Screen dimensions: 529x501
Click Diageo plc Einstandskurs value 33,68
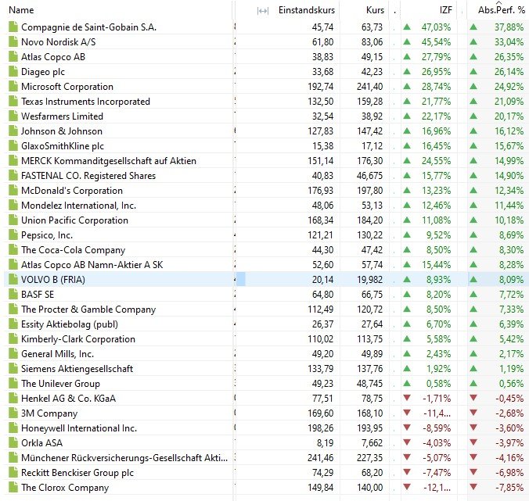coord(322,71)
